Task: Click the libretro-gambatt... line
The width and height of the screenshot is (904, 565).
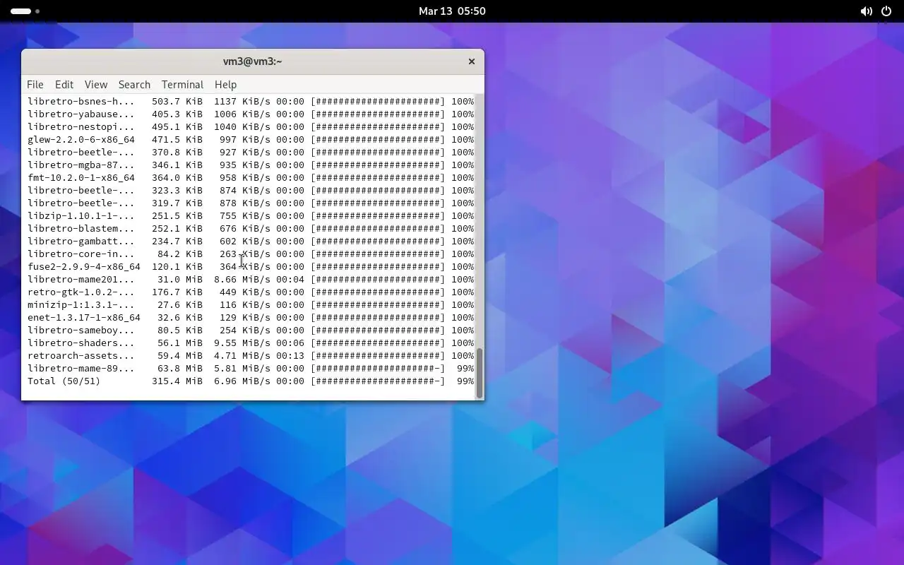Action: 251,241
